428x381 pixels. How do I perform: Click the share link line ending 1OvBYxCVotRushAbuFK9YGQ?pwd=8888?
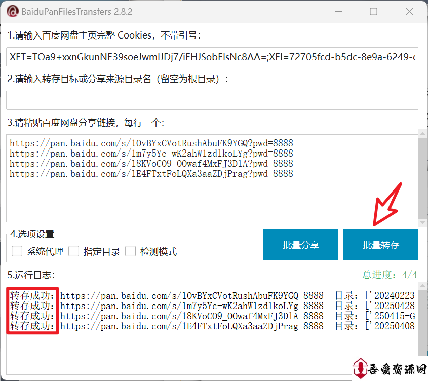point(151,143)
